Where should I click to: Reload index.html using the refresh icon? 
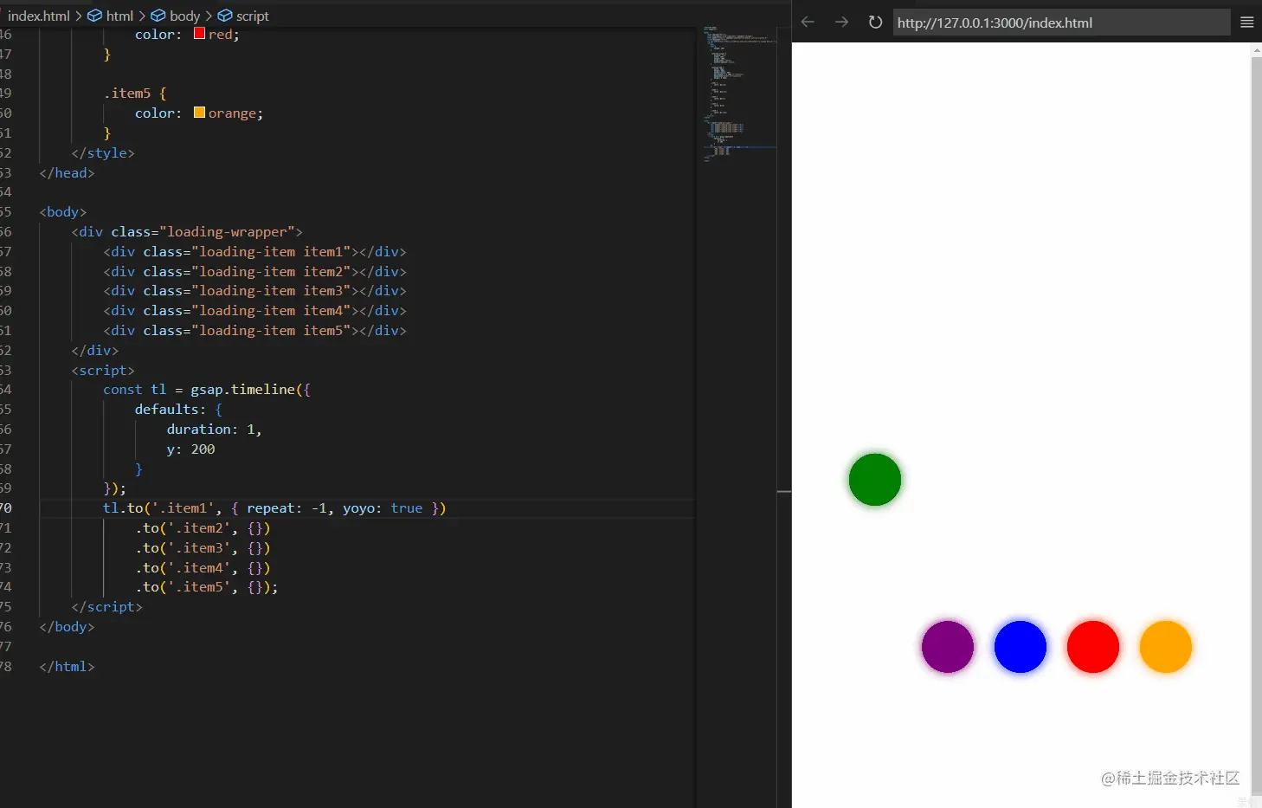pyautogui.click(x=874, y=22)
